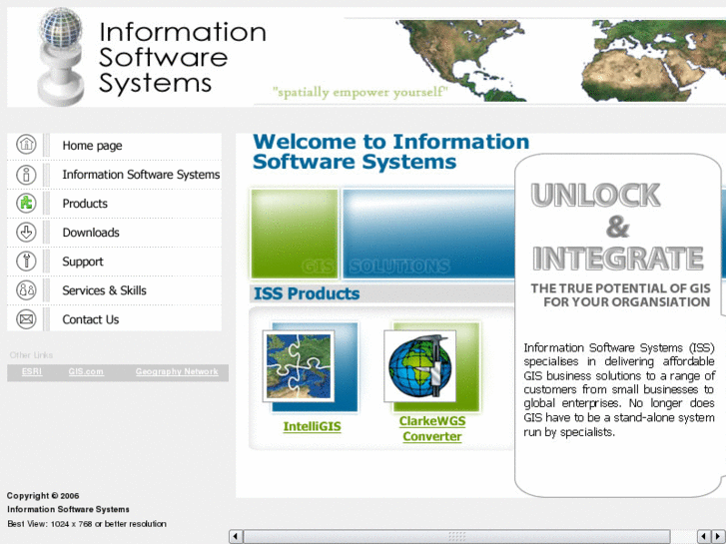Click the down-arrow icon beside Downloads
Screen dimensions: 726x544
pyautogui.click(x=26, y=232)
